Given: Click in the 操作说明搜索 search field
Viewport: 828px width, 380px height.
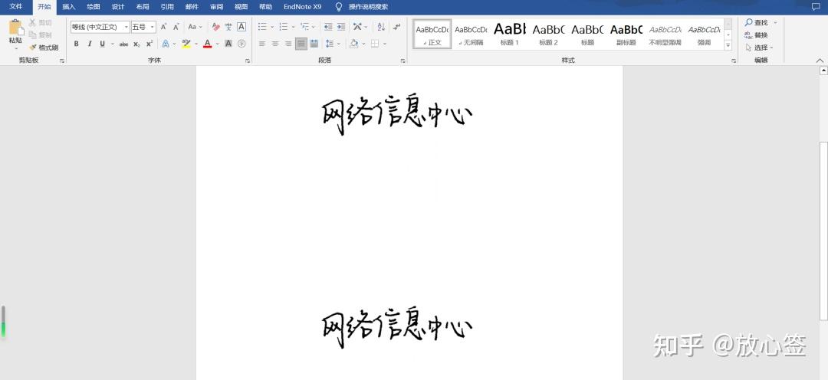Looking at the screenshot, I should pos(368,7).
